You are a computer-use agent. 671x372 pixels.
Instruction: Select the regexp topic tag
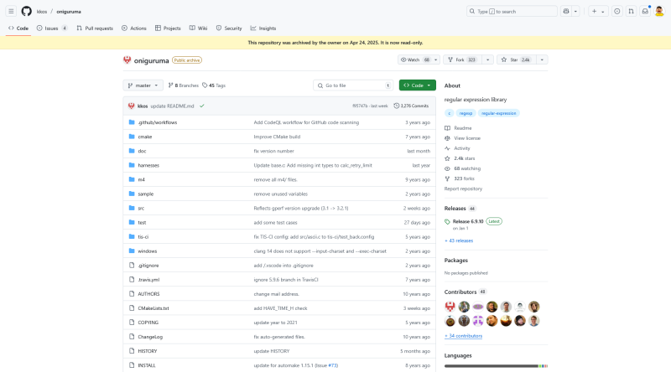pyautogui.click(x=466, y=113)
